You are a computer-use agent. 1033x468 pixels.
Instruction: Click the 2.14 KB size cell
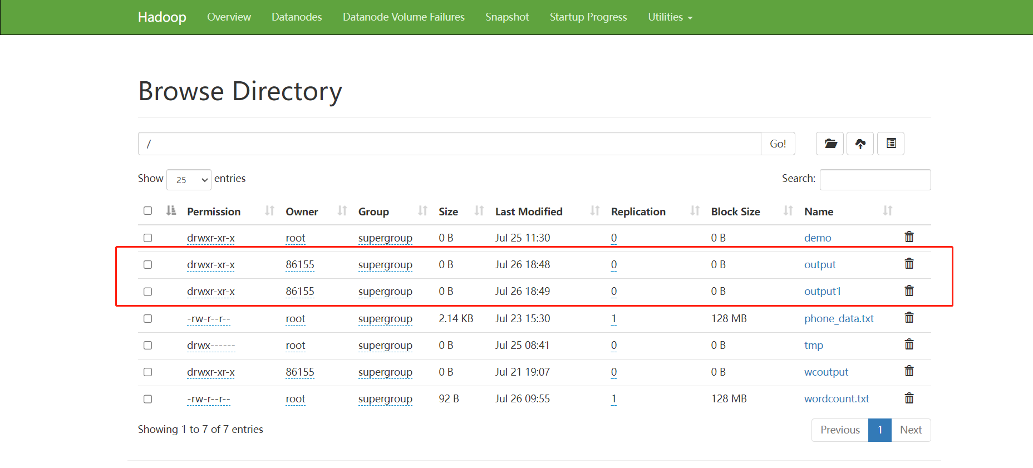(456, 318)
